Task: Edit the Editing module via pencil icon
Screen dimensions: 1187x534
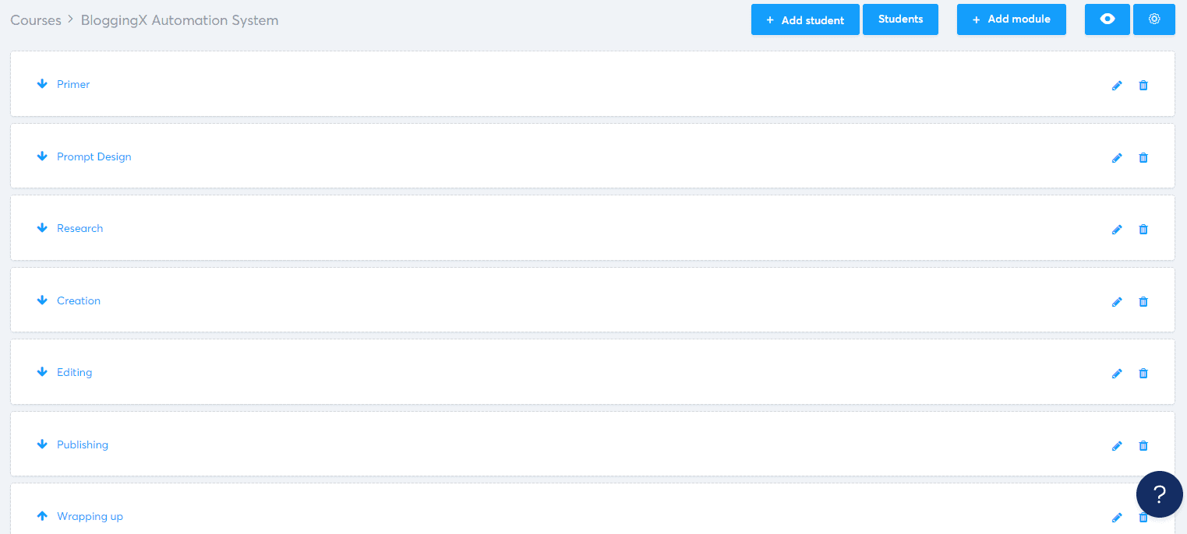Action: [x=1117, y=374]
